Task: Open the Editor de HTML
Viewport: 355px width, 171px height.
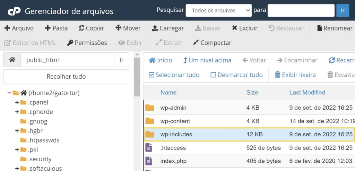Action: click(30, 43)
